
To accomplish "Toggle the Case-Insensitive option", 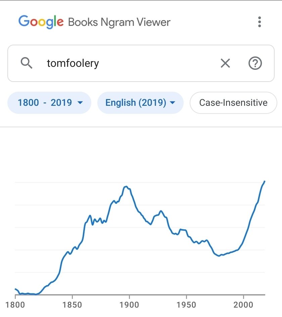I will pos(233,103).
